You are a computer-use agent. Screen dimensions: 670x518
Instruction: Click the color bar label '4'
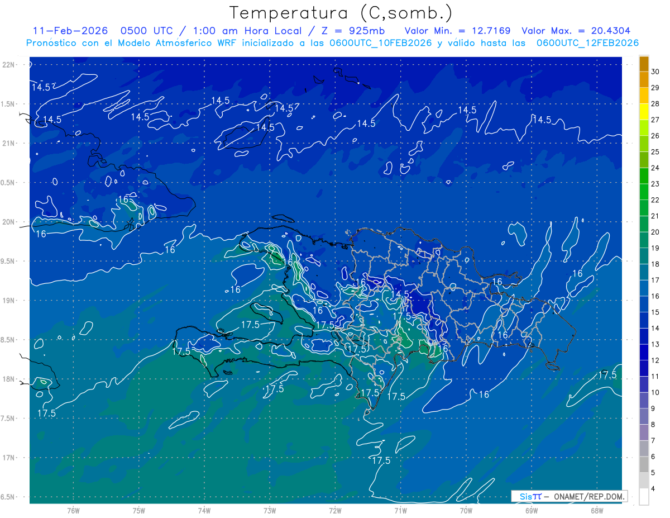click(x=654, y=489)
